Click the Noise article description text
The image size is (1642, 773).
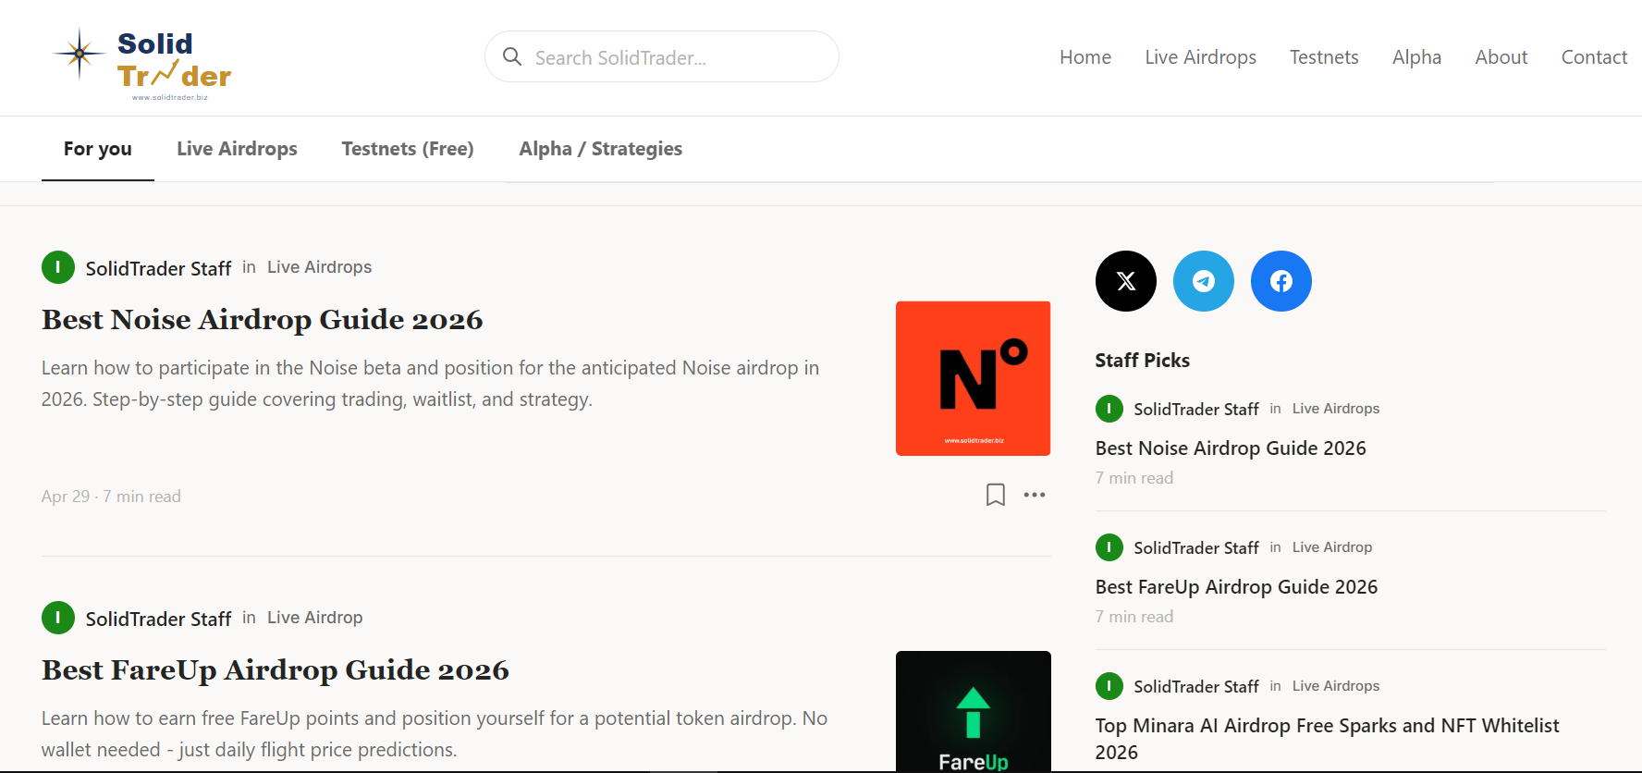pos(431,384)
